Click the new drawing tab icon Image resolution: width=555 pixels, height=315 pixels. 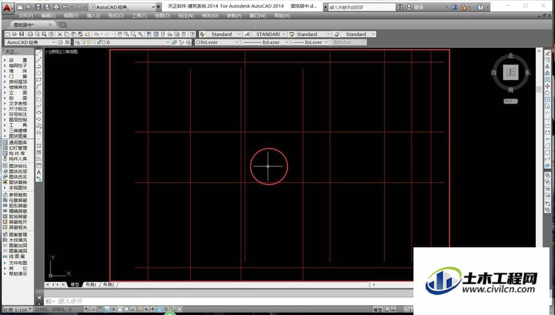coord(63,25)
